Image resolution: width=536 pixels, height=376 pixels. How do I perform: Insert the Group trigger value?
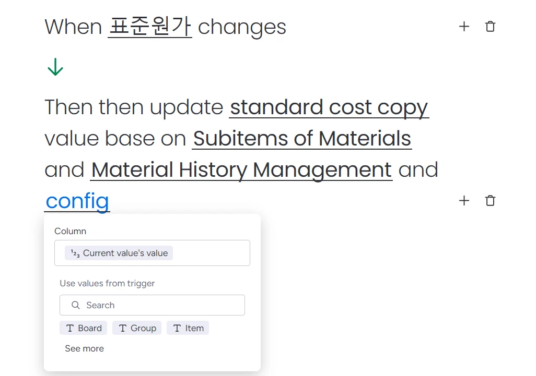click(x=137, y=328)
